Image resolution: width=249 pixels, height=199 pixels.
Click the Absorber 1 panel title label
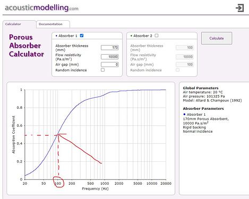point(68,36)
